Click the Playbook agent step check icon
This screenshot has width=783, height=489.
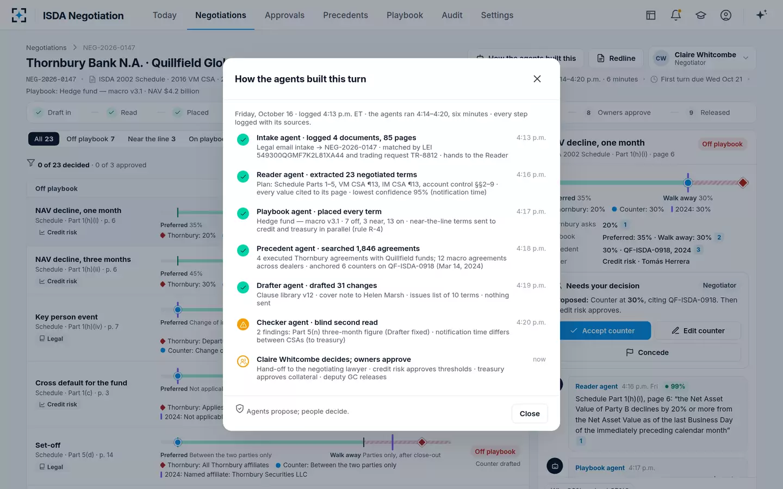click(x=243, y=214)
